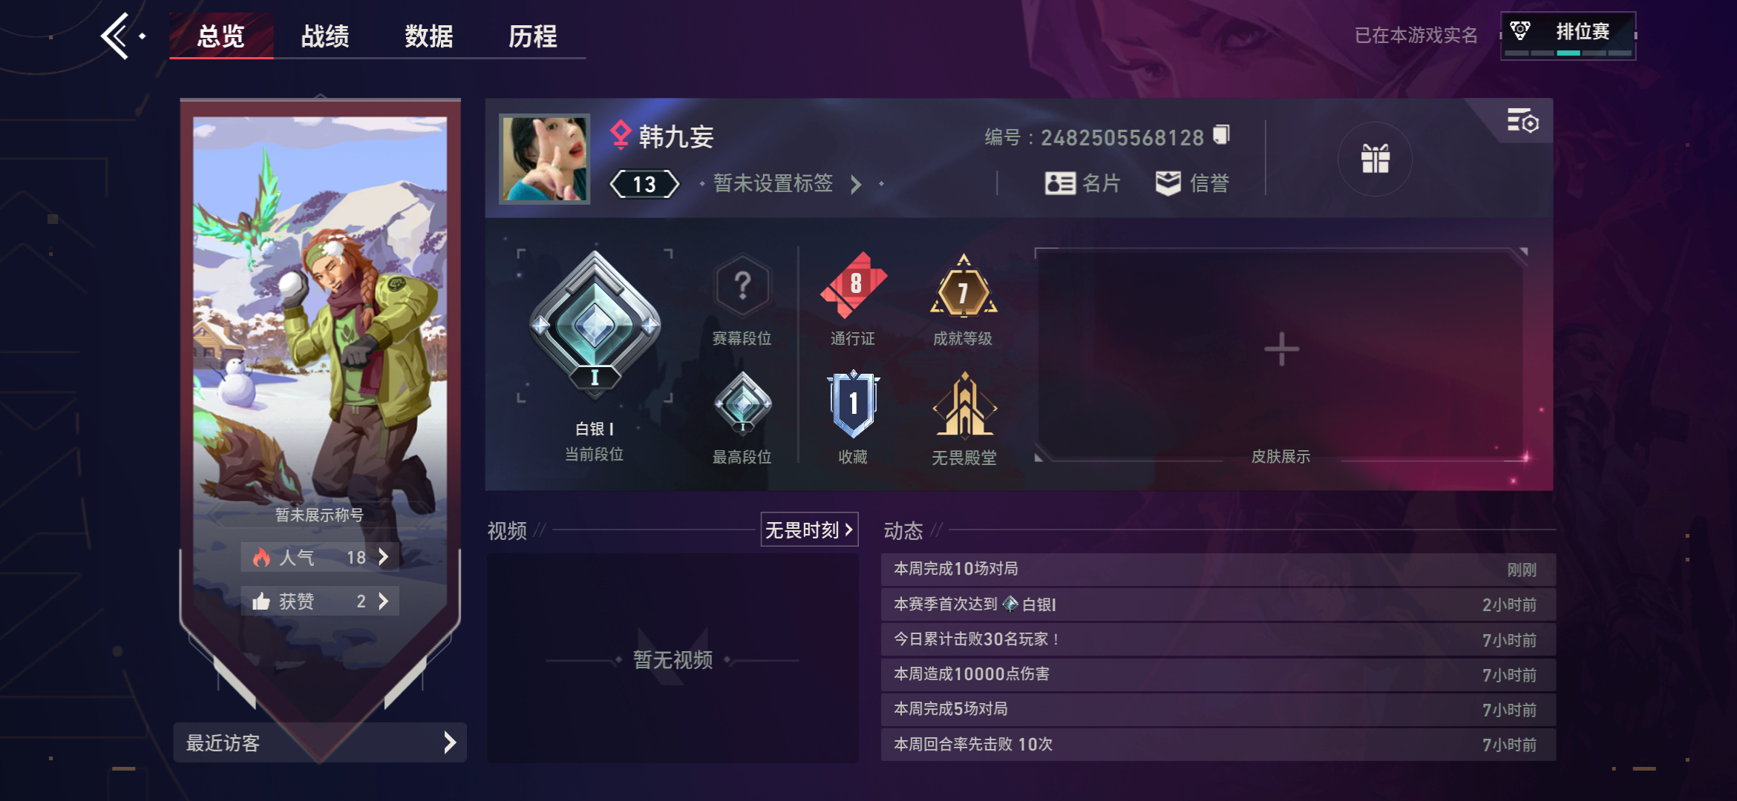This screenshot has width=1737, height=801.
Task: Add a skin in 皮肤展示 slot
Action: 1281,349
